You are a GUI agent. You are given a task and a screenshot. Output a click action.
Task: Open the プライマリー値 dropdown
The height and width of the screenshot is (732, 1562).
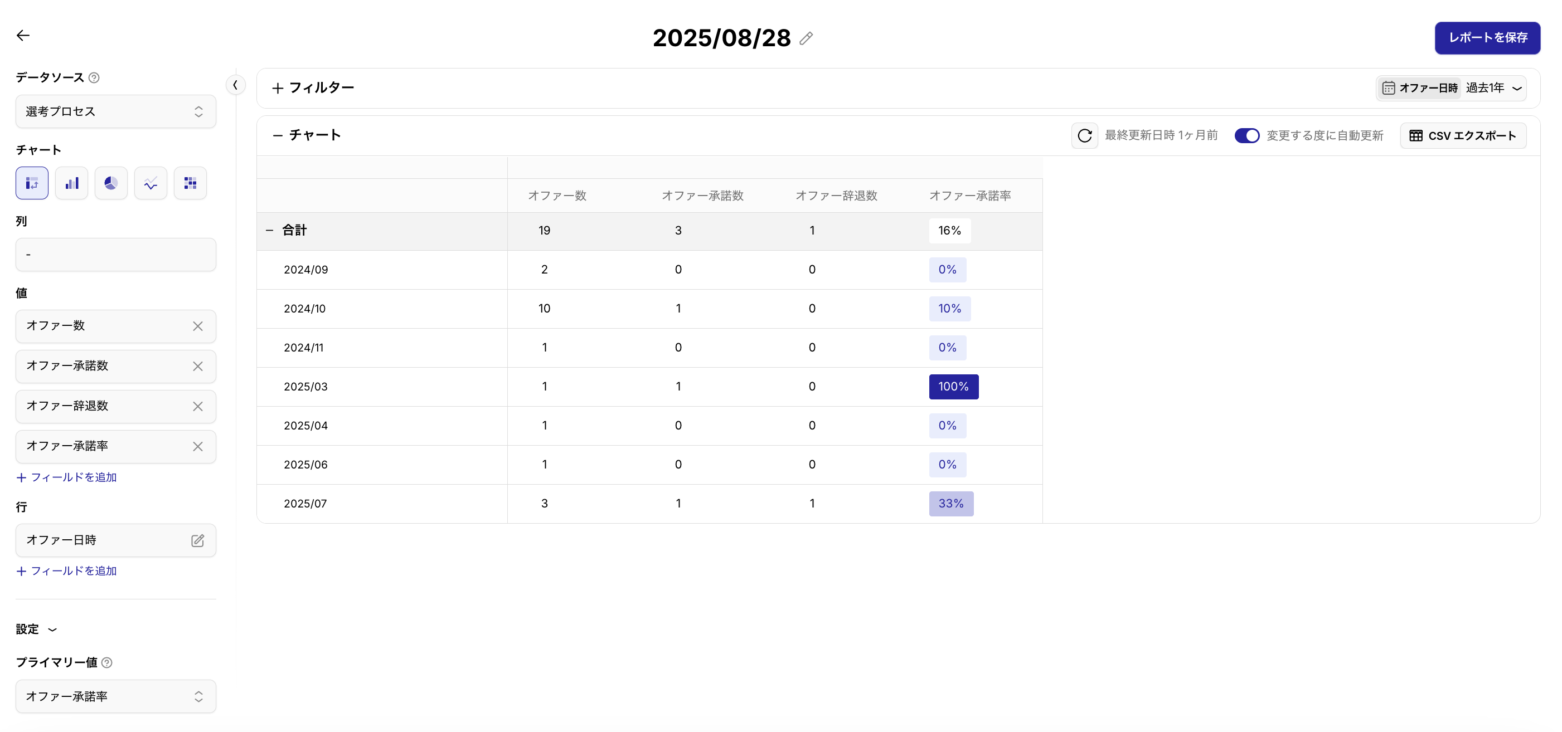click(x=116, y=697)
